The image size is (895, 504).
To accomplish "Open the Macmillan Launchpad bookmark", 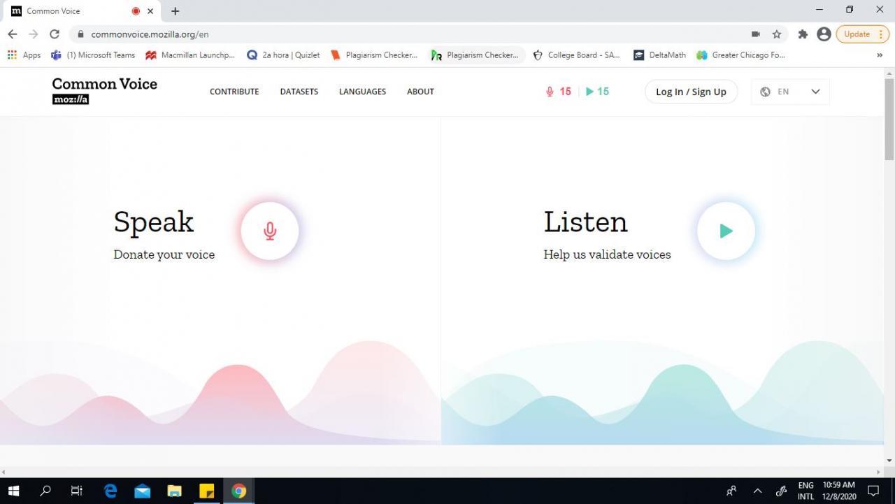I will pos(190,55).
